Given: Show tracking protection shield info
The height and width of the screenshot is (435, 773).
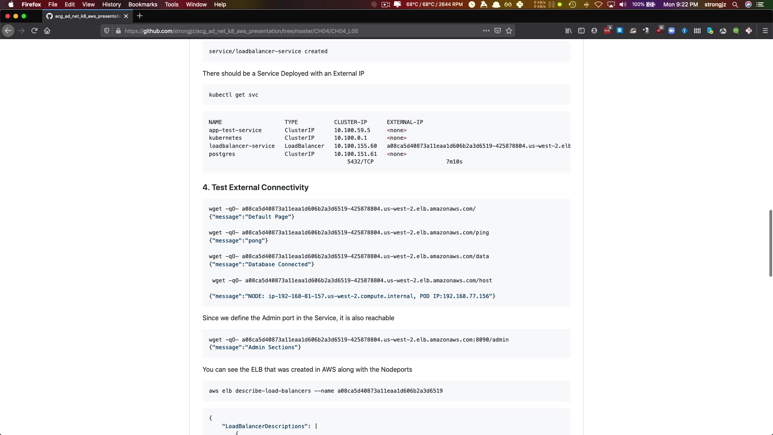Looking at the screenshot, I should pos(107,31).
